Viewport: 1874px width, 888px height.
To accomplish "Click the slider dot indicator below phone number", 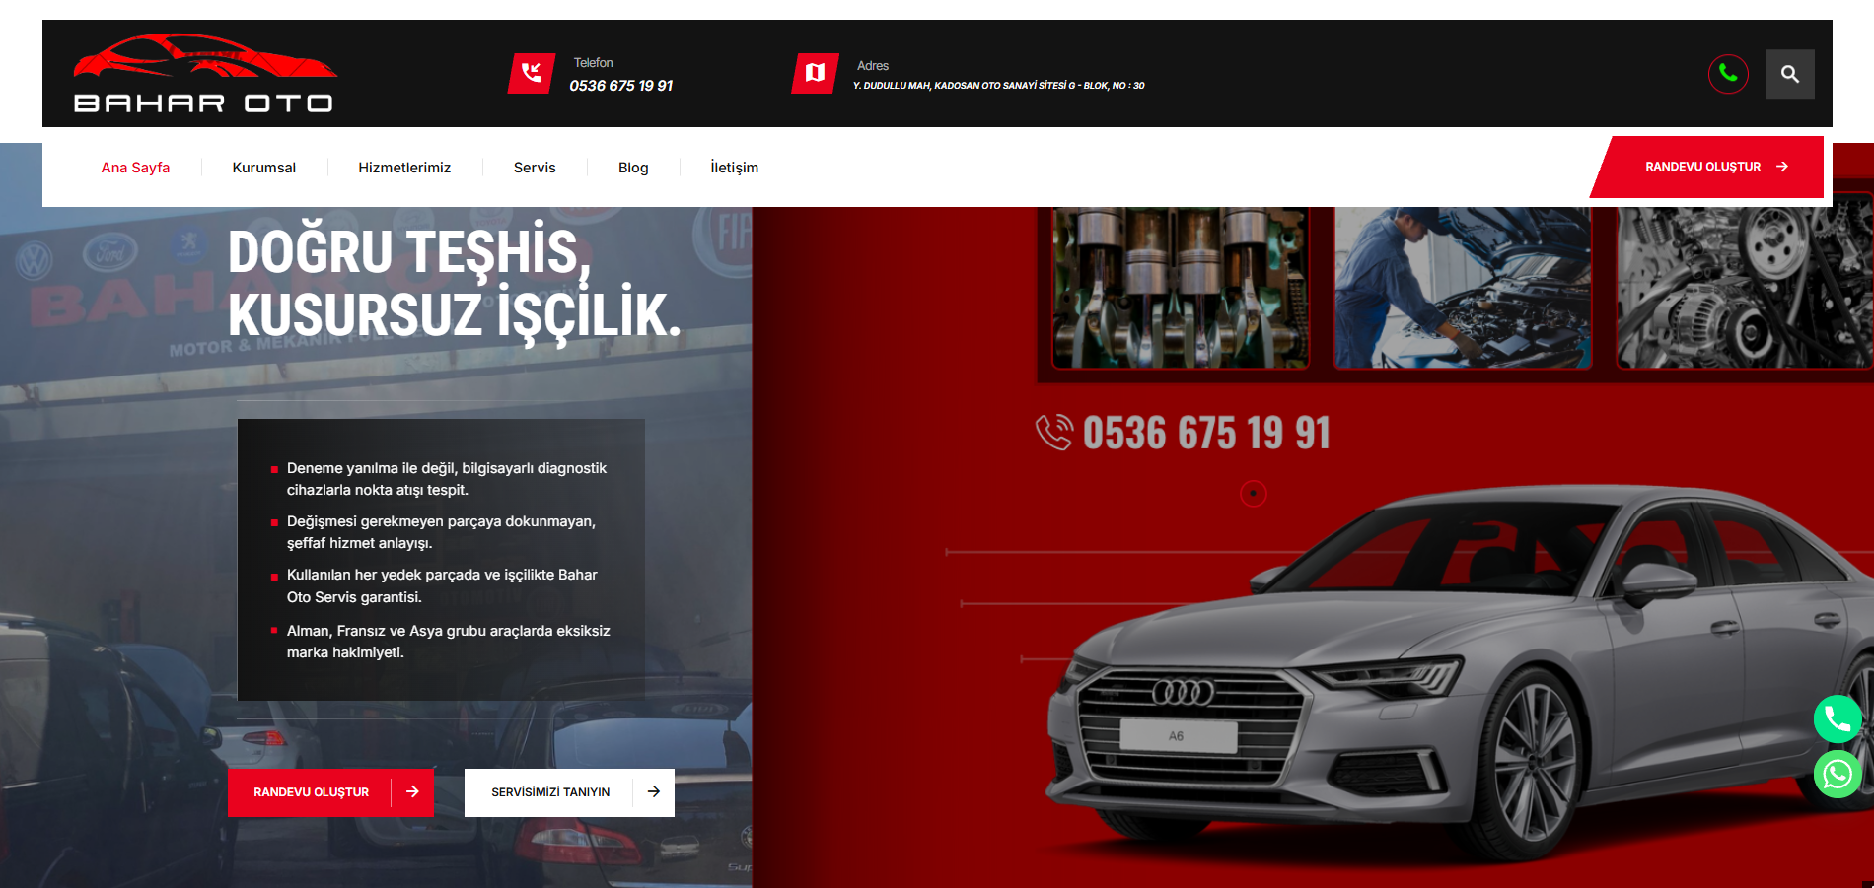I will 1253,493.
